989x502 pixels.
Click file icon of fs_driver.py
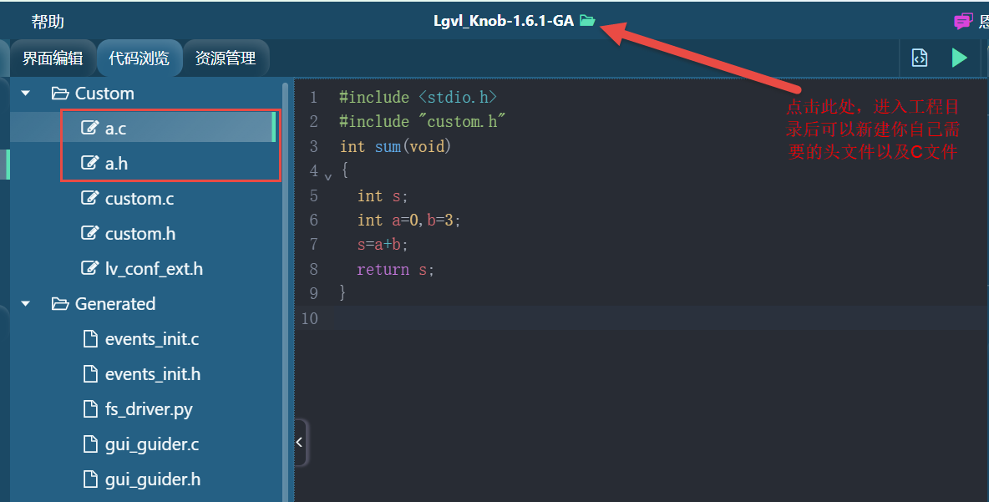click(89, 409)
